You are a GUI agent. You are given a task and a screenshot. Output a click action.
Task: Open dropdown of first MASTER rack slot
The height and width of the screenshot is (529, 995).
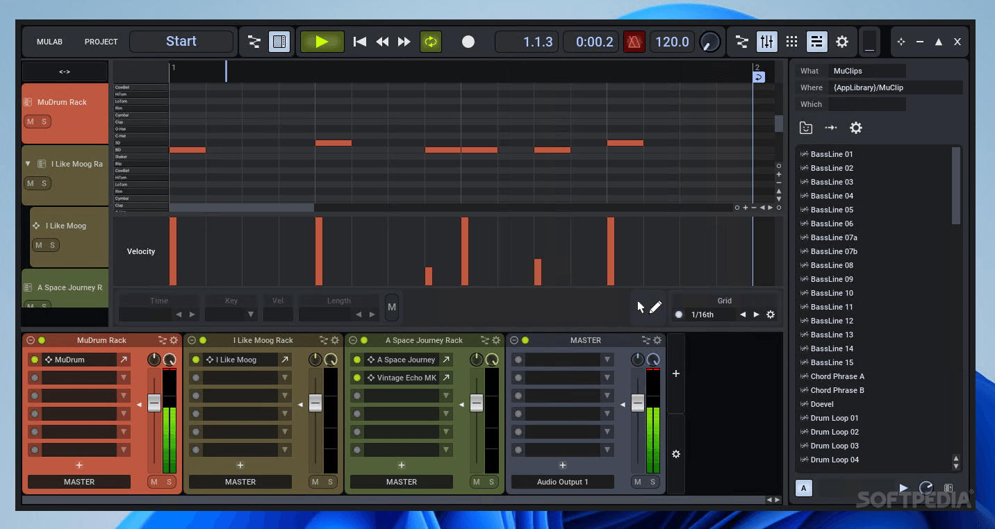click(607, 360)
